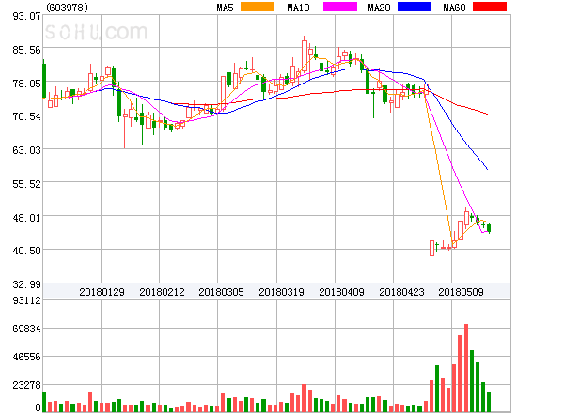
Task: Click the 20180212 date label
Action: 162,292
